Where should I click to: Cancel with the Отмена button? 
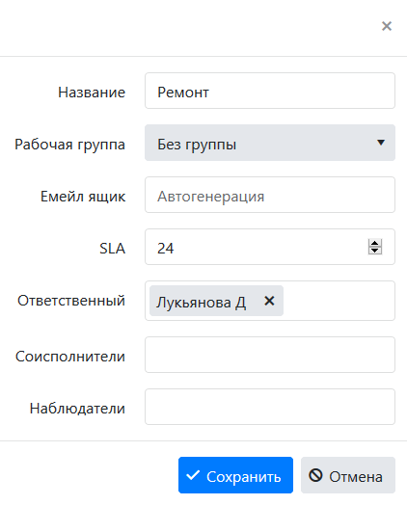click(x=348, y=475)
